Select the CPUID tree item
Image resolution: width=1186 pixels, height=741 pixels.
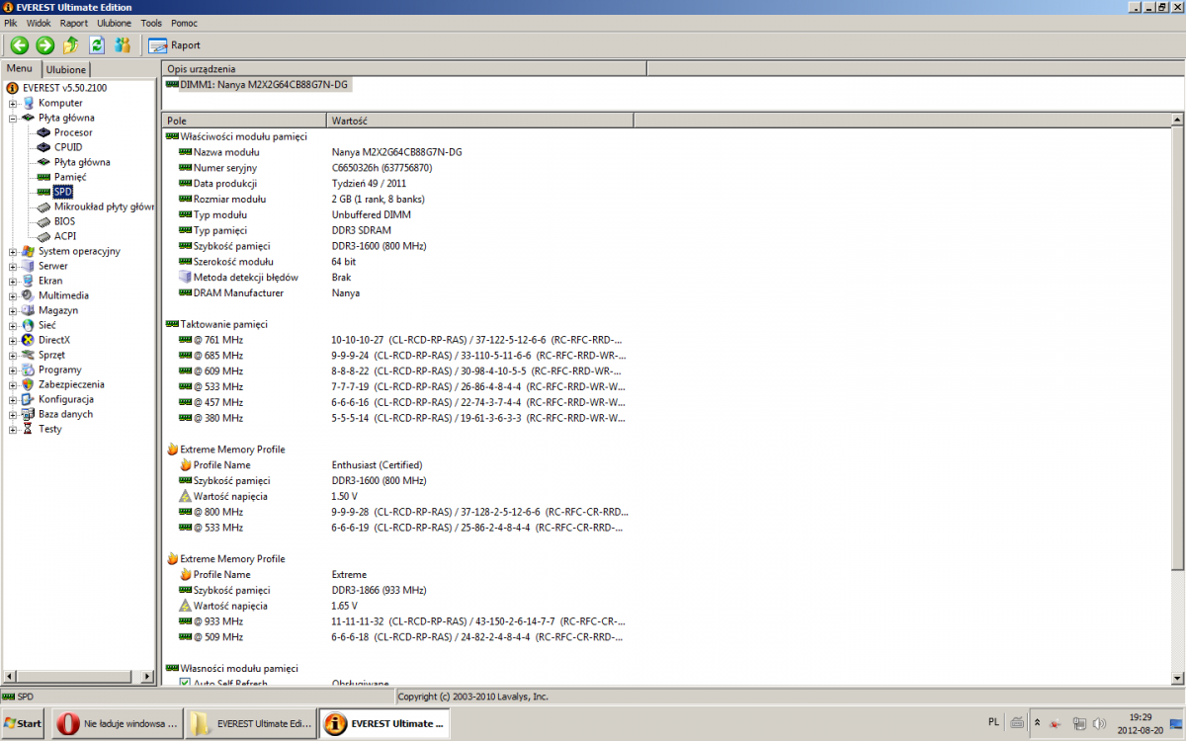point(67,147)
